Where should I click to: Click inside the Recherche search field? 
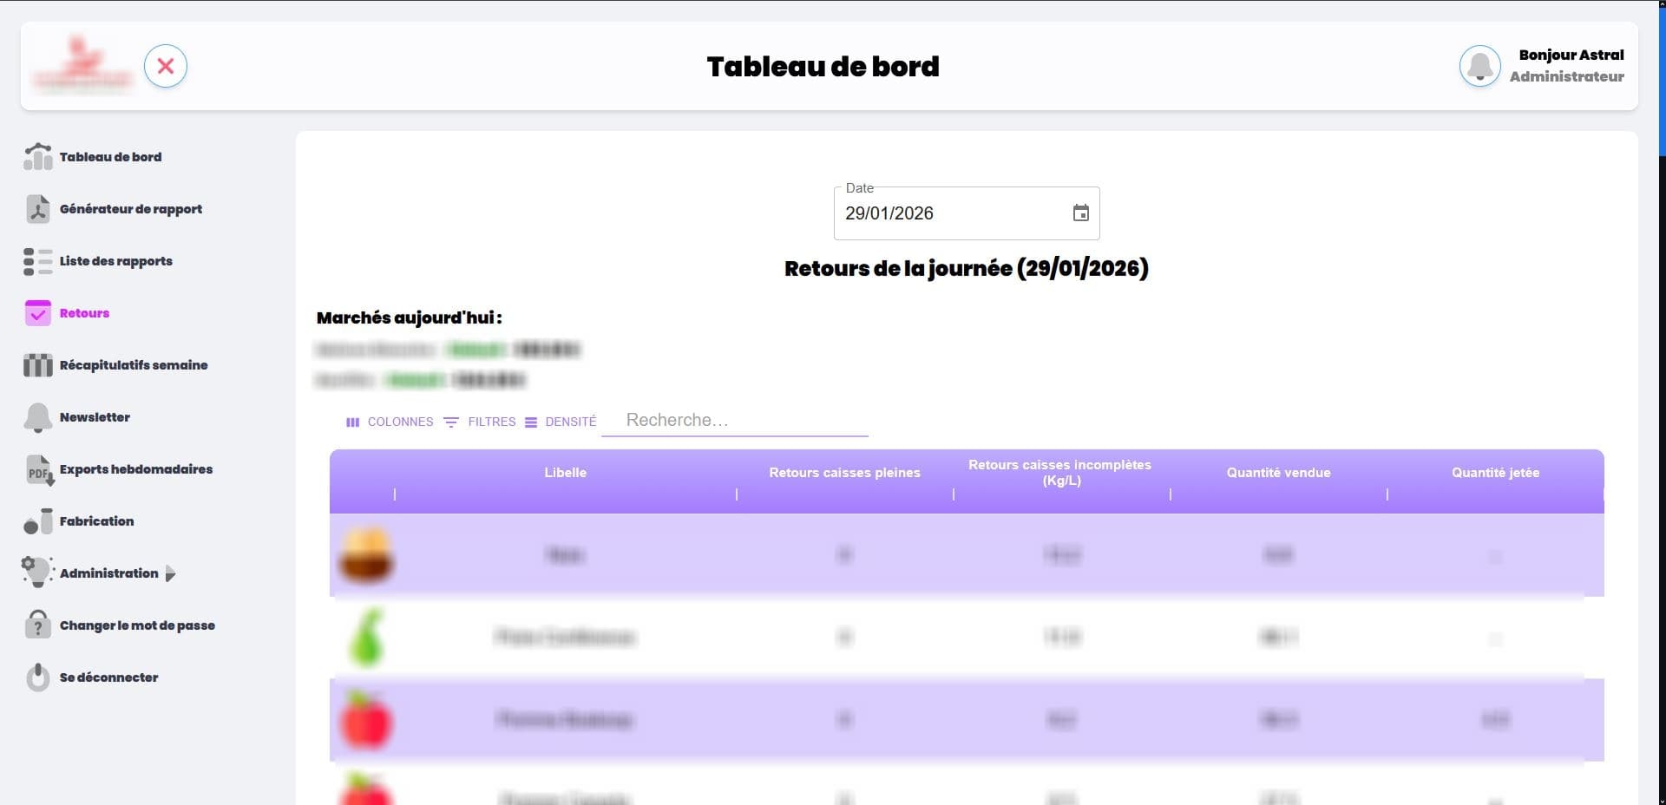733,421
